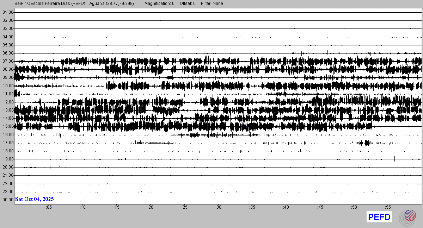Click the 'Filter: None' header label

pos(212,4)
